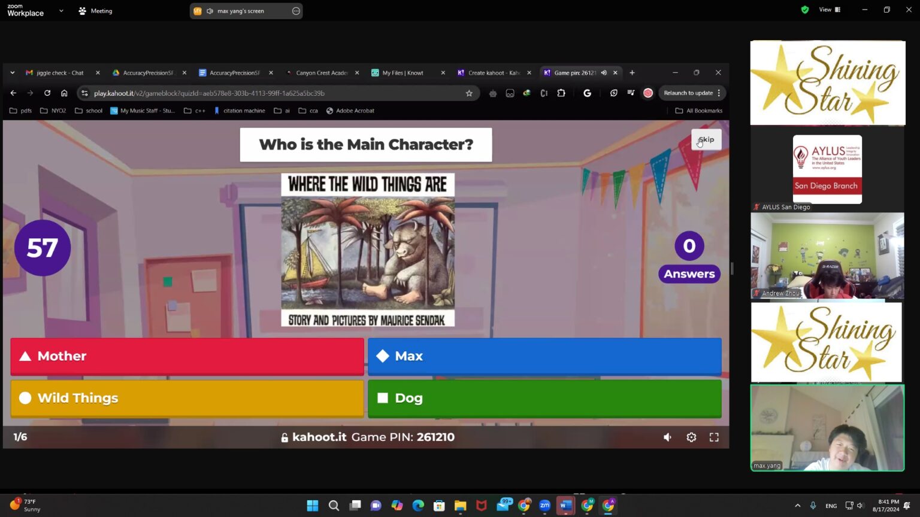The width and height of the screenshot is (920, 517).
Task: Bookmark this page with the star icon
Action: pos(469,93)
